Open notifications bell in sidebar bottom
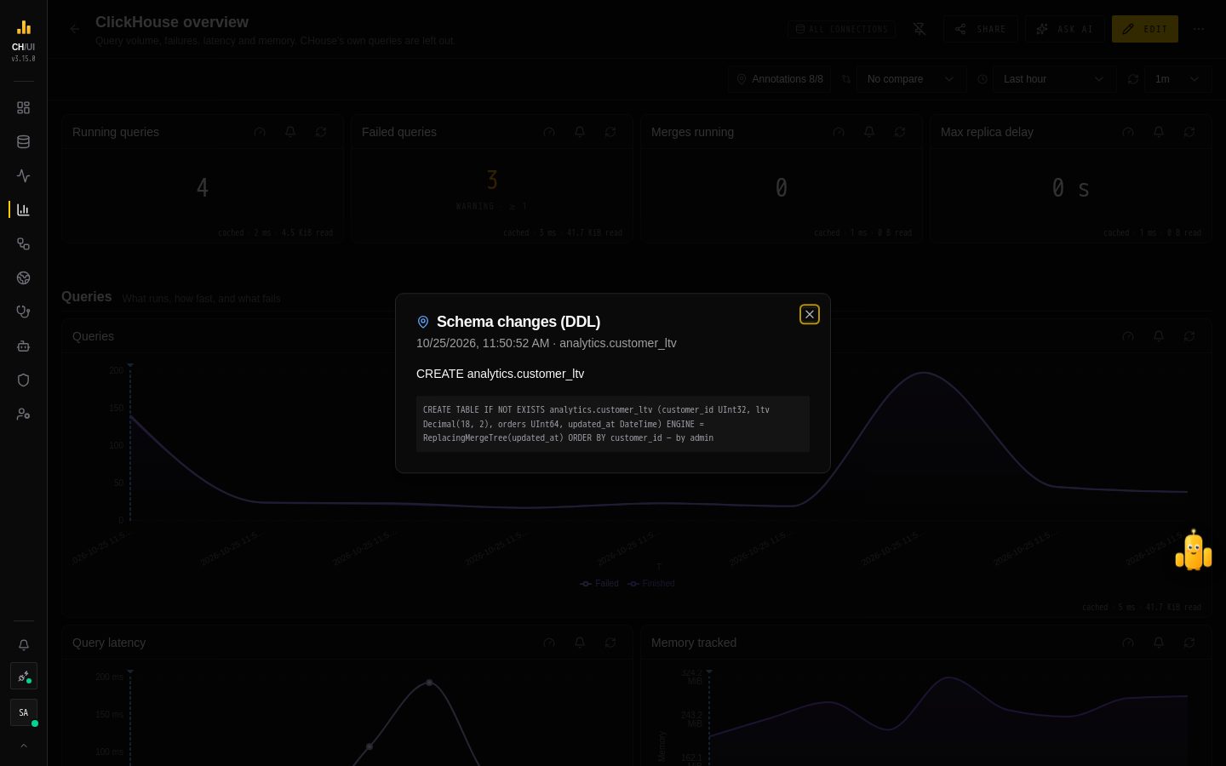Image resolution: width=1226 pixels, height=766 pixels. click(x=24, y=645)
